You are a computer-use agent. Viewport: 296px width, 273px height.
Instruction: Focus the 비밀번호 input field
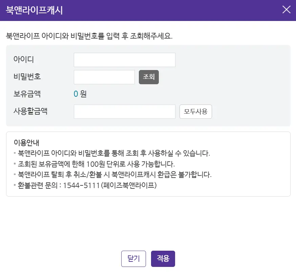(x=104, y=77)
